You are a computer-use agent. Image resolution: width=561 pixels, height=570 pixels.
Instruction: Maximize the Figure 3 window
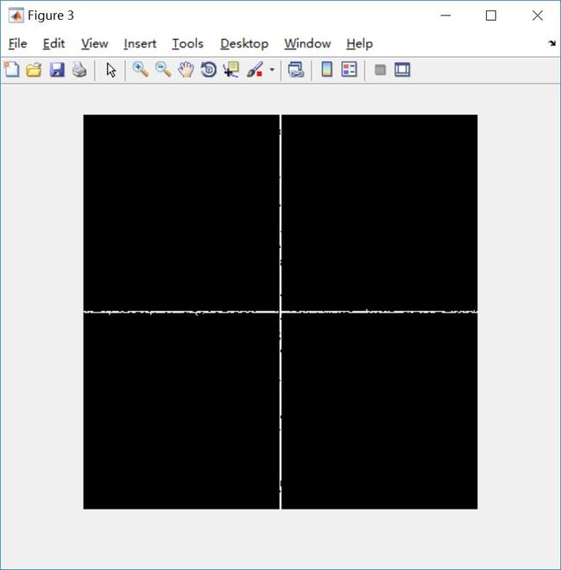click(x=491, y=16)
